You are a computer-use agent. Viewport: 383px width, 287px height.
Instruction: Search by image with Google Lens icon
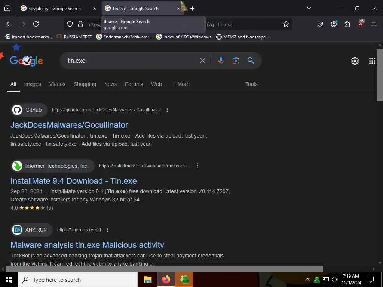pyautogui.click(x=236, y=61)
